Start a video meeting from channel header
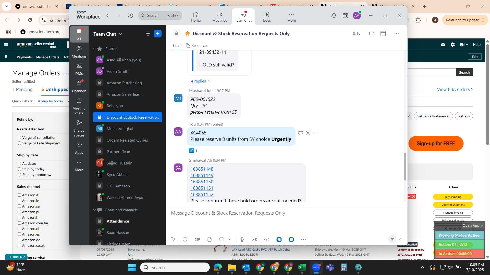This screenshot has height=275, width=490. click(x=372, y=33)
